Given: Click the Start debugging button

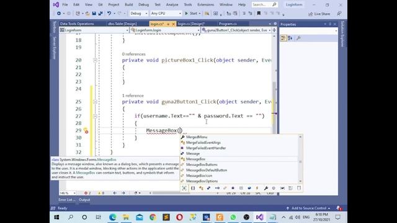Looking at the screenshot, I should [191, 14].
